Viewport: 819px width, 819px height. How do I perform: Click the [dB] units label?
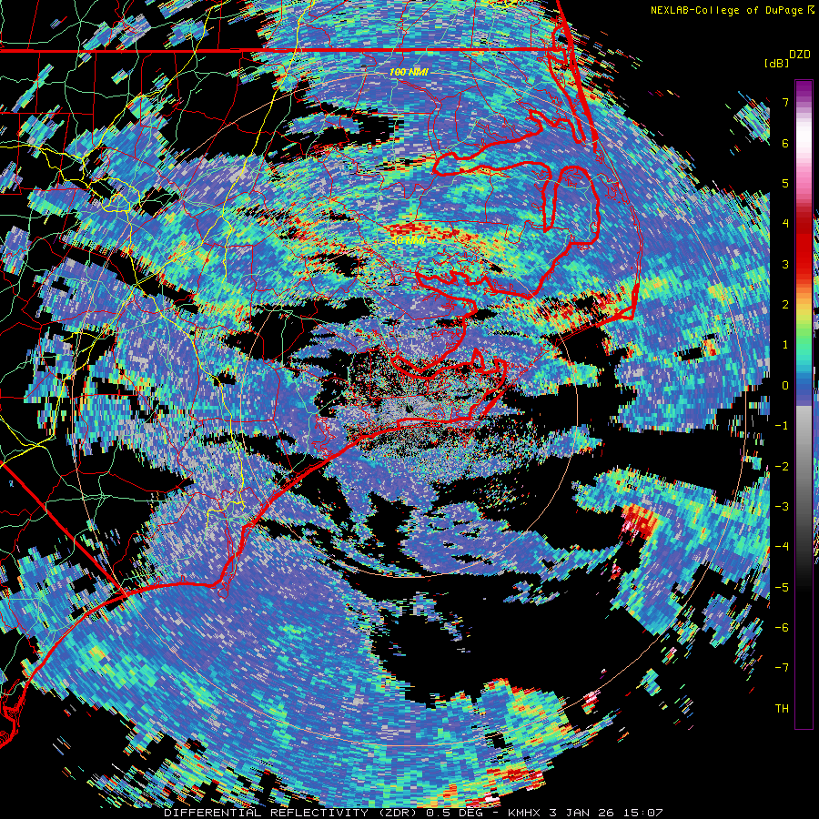click(x=776, y=63)
